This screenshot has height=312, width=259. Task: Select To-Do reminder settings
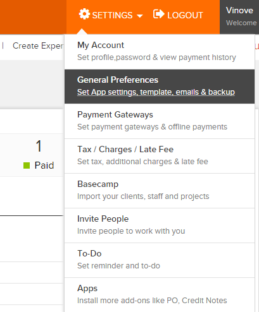tap(160, 260)
